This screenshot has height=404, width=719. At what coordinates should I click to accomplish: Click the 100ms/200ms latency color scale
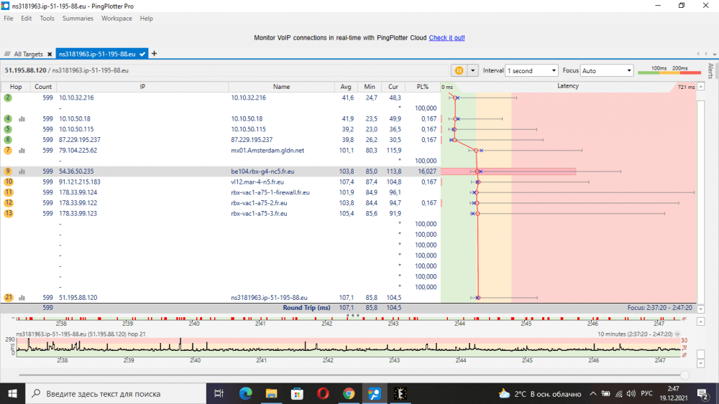669,70
